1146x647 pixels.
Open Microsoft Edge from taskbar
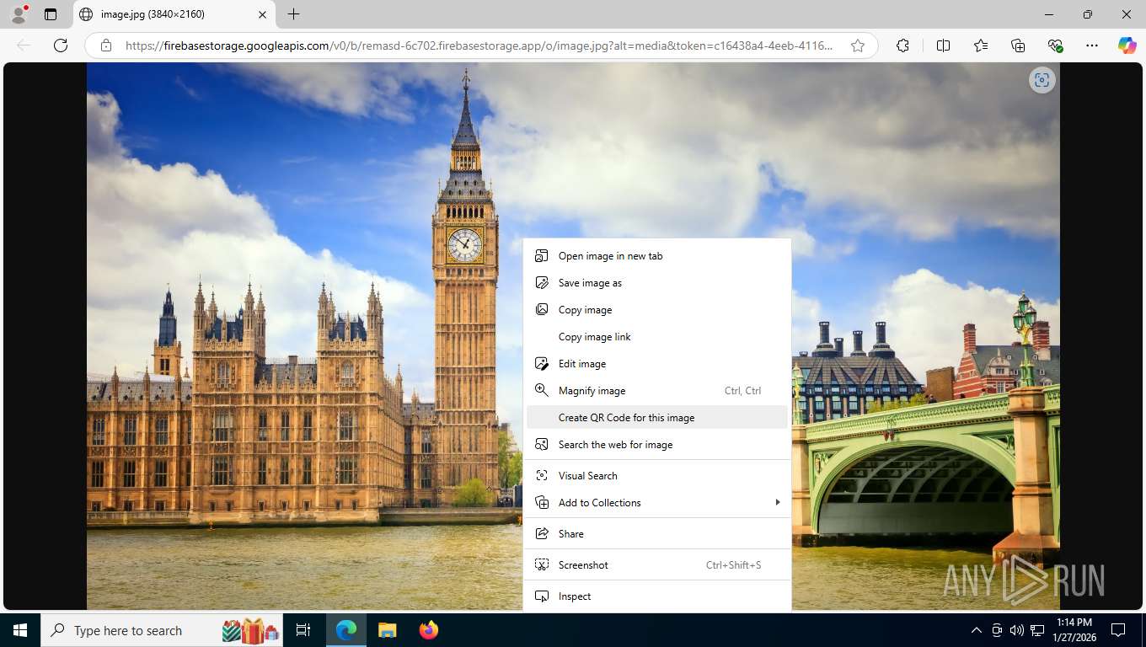[346, 630]
